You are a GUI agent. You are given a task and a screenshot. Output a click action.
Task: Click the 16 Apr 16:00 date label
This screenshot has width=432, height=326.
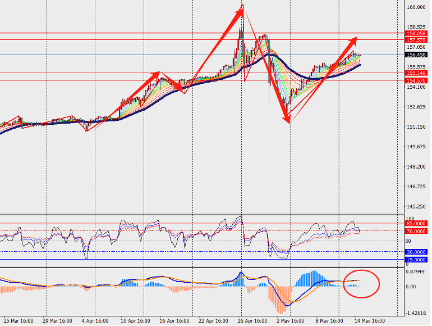click(174, 321)
